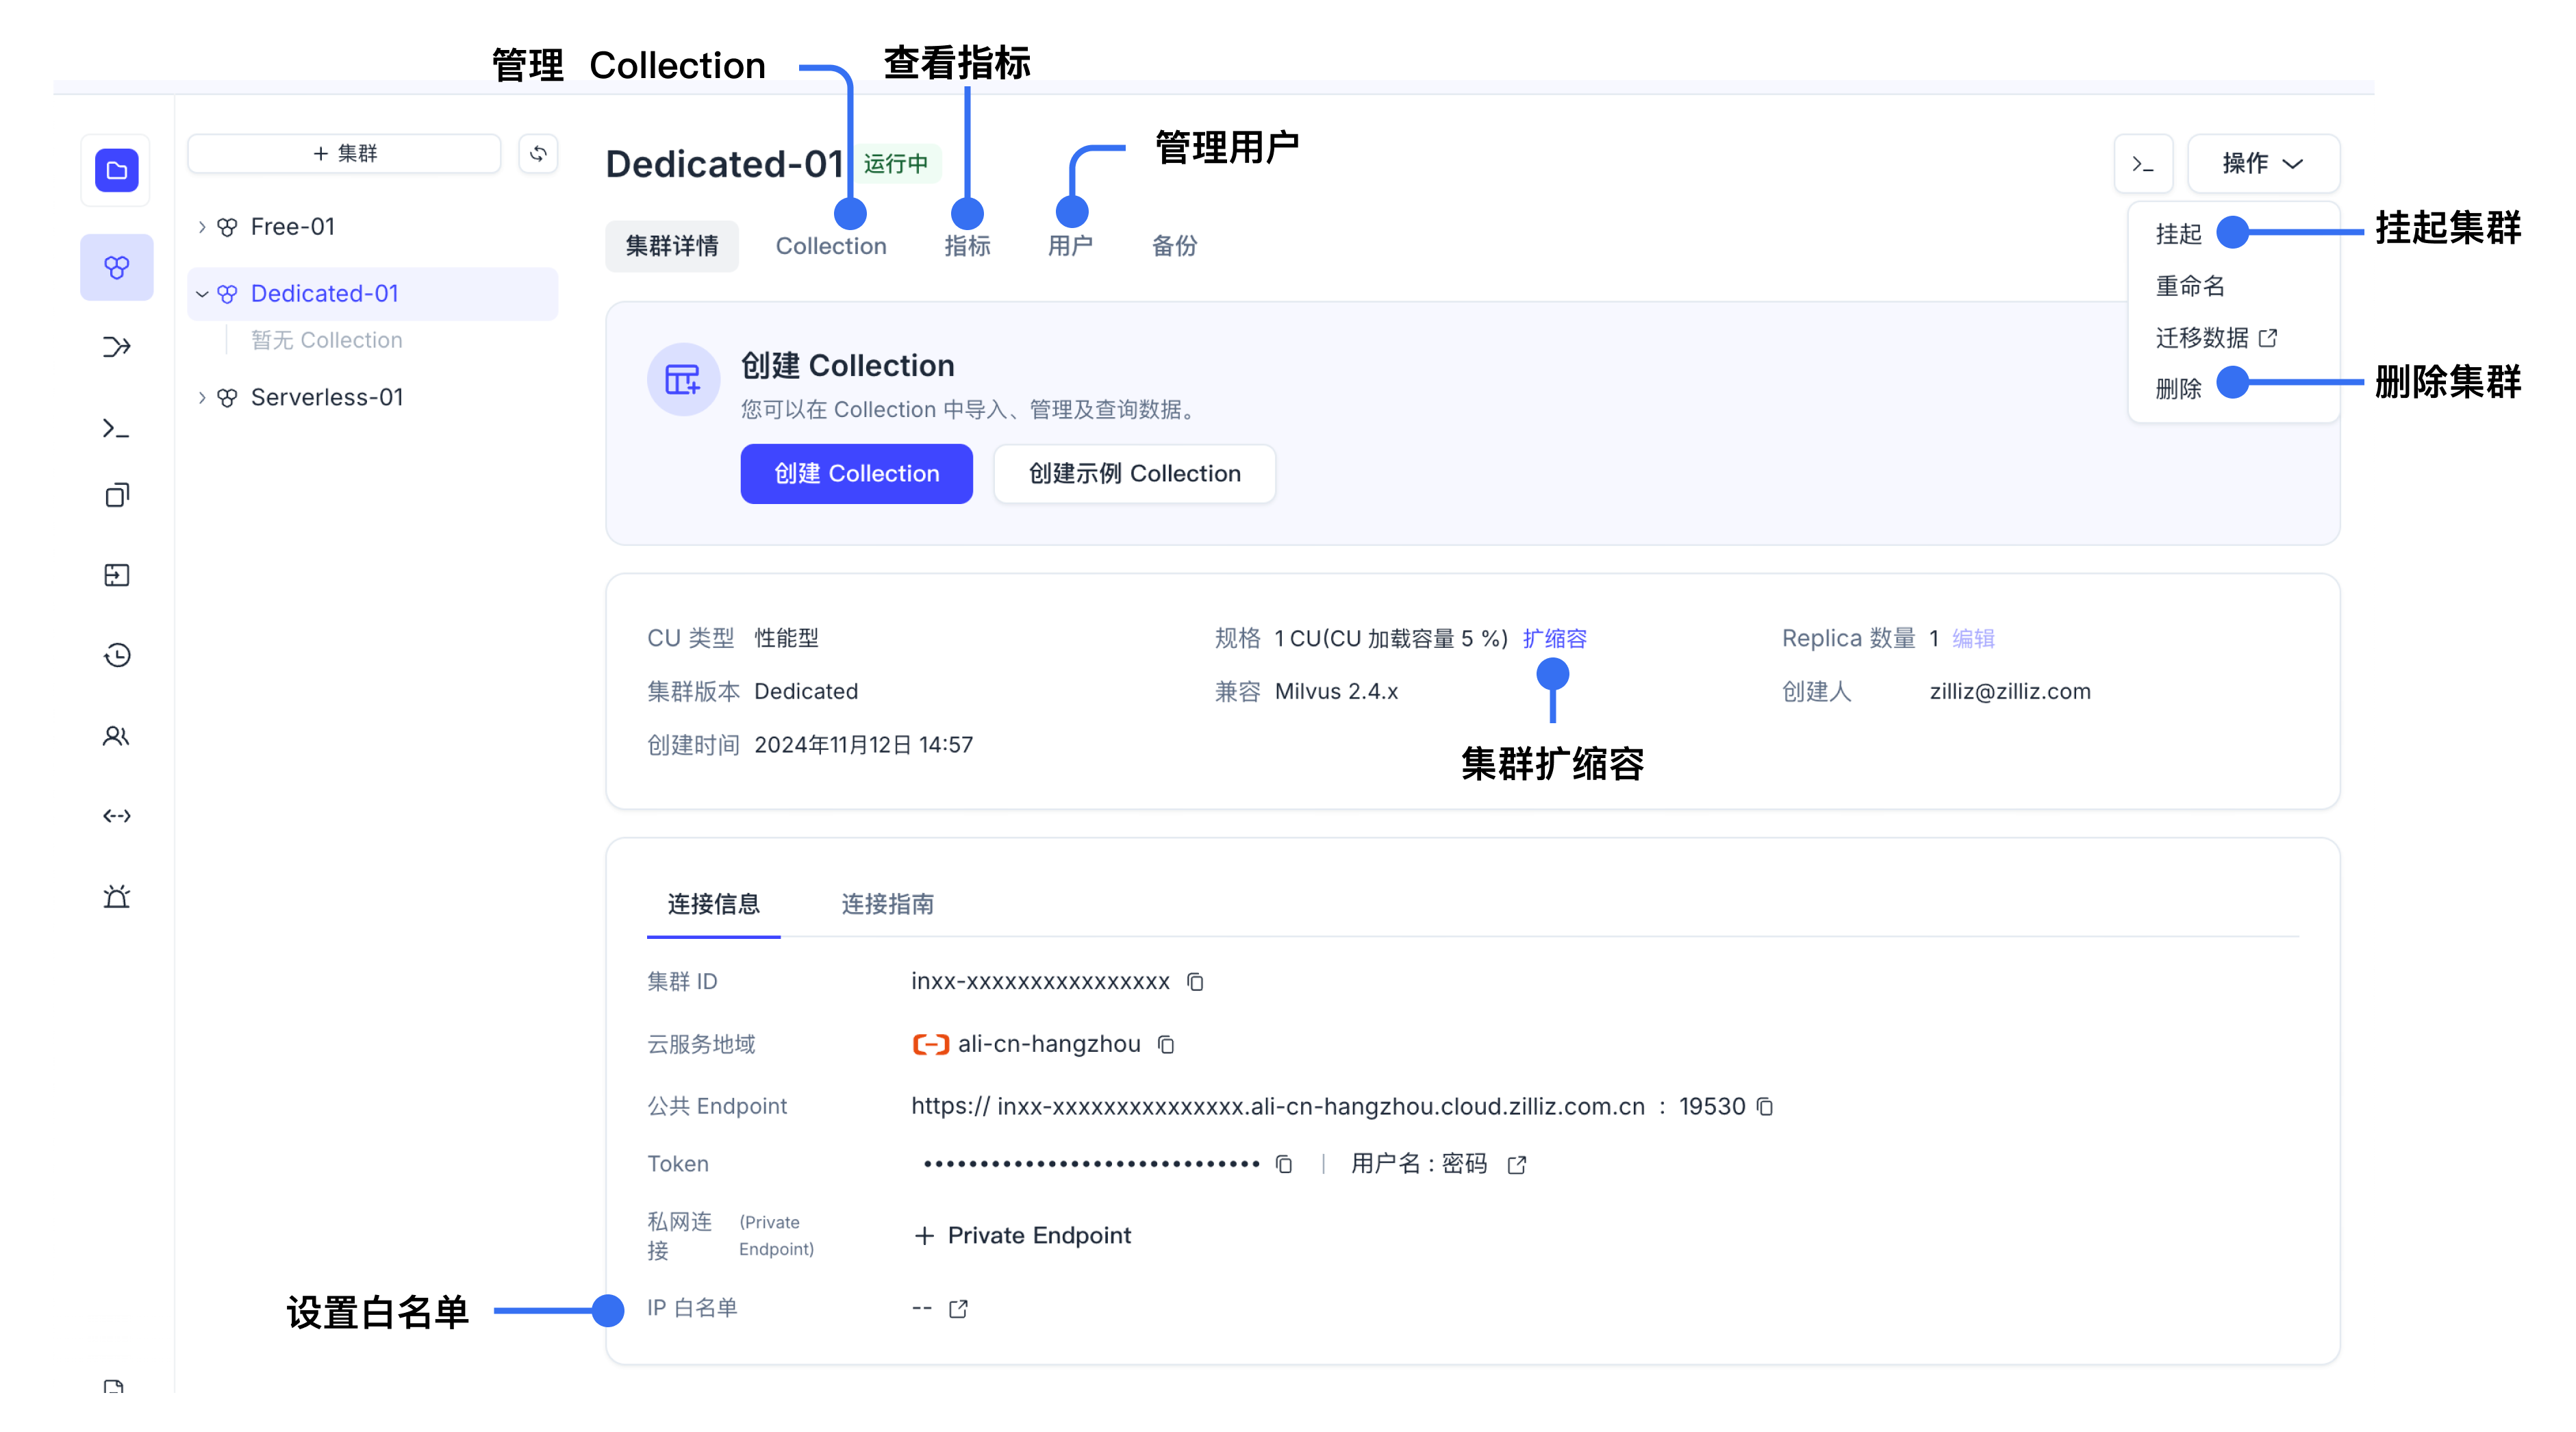Click the Milvus 2.4.x compatibility value

pos(1336,692)
